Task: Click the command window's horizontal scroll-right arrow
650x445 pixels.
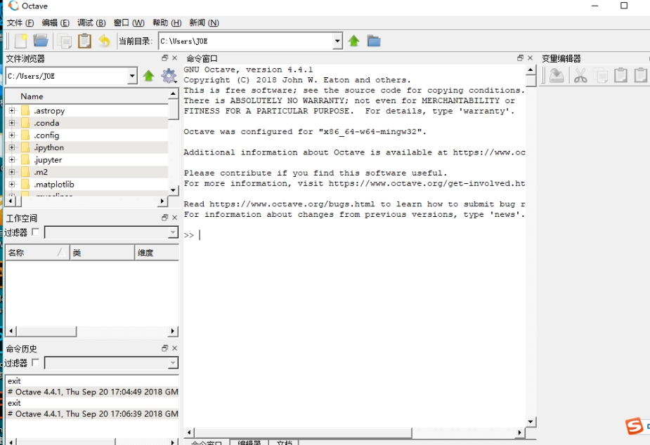Action: (520, 432)
